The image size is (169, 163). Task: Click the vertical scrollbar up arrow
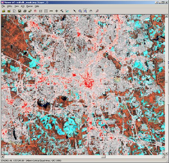tap(166, 16)
